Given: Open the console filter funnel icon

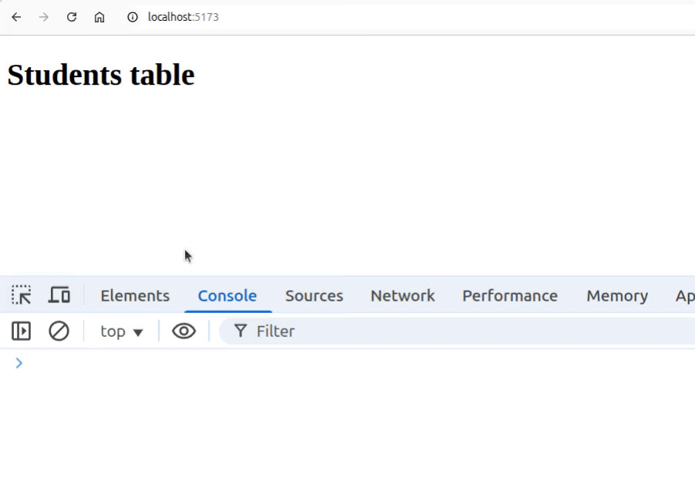Looking at the screenshot, I should pos(241,331).
